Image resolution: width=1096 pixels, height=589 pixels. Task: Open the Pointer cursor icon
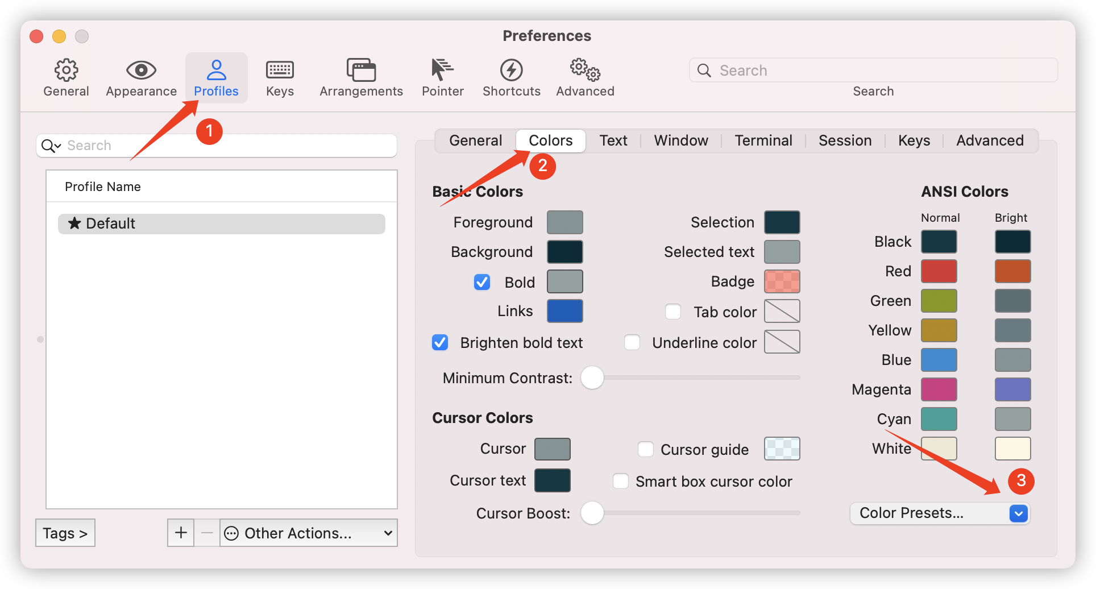click(442, 69)
